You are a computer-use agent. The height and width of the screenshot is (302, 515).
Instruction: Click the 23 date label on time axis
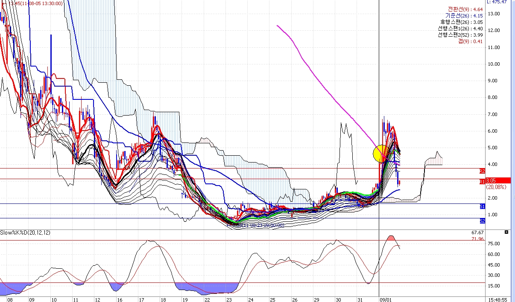coord(229,299)
